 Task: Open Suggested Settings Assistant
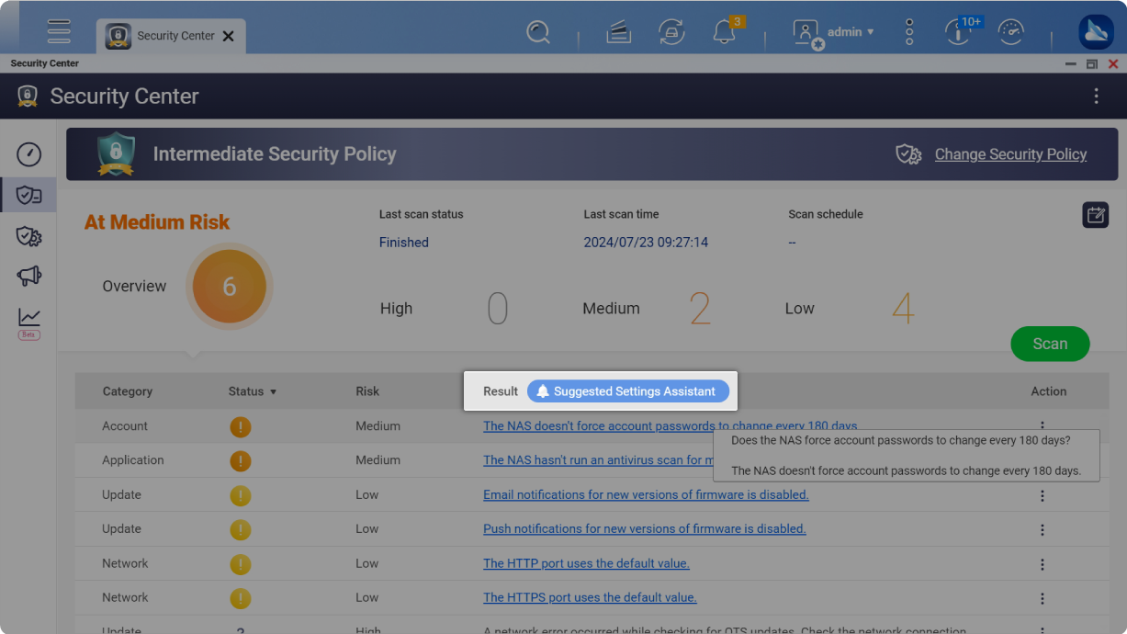628,391
